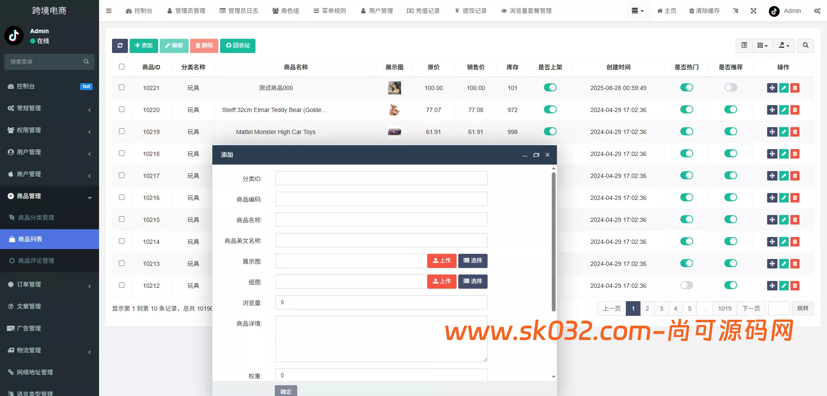Enable the 是否推荐 toggle for product 10221
827x396 pixels.
731,87
